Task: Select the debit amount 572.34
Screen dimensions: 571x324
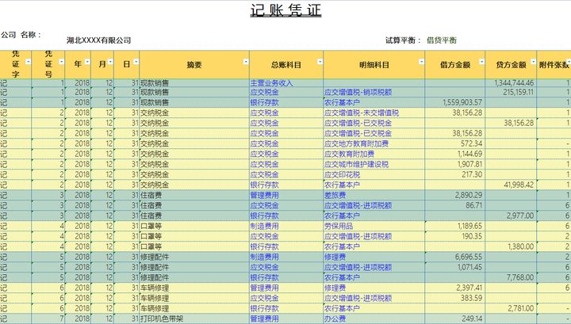Action: click(x=455, y=143)
